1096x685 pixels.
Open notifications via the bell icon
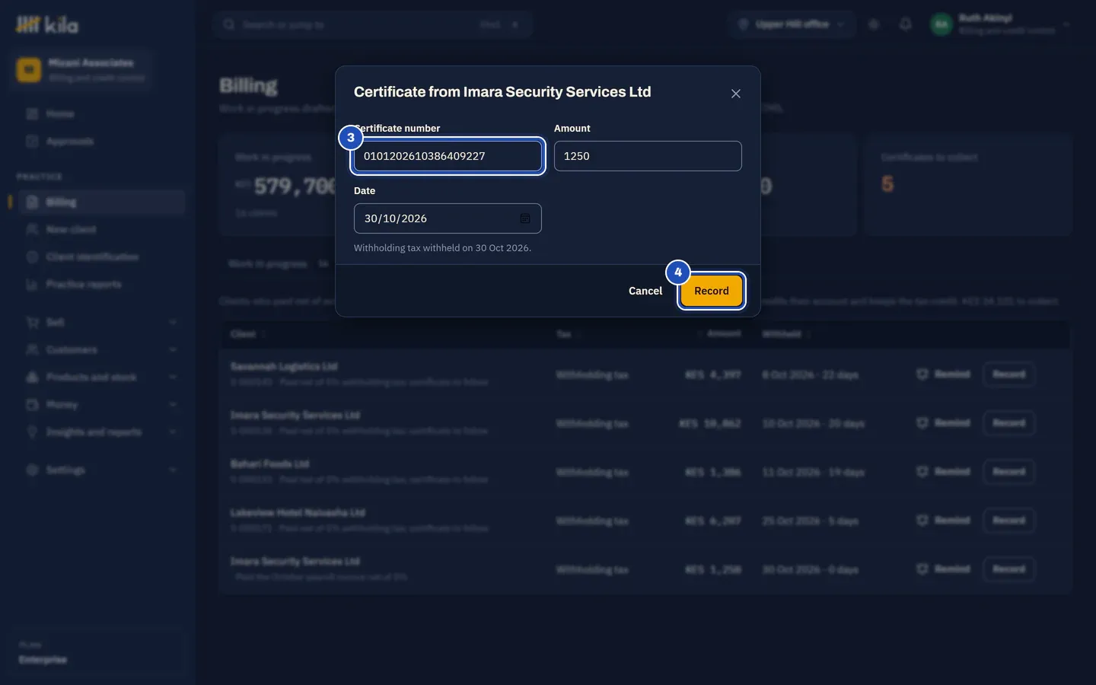point(905,24)
